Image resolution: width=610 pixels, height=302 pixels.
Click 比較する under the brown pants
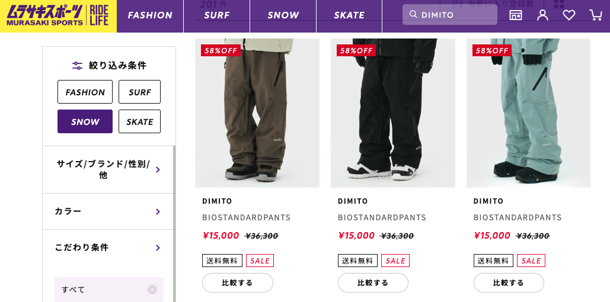[237, 282]
